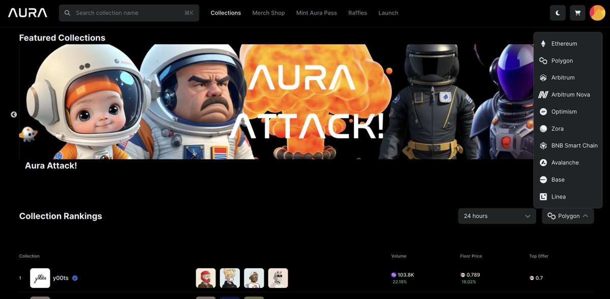Click y00ts floor price 0.789
The width and height of the screenshot is (610, 299).
(473, 275)
